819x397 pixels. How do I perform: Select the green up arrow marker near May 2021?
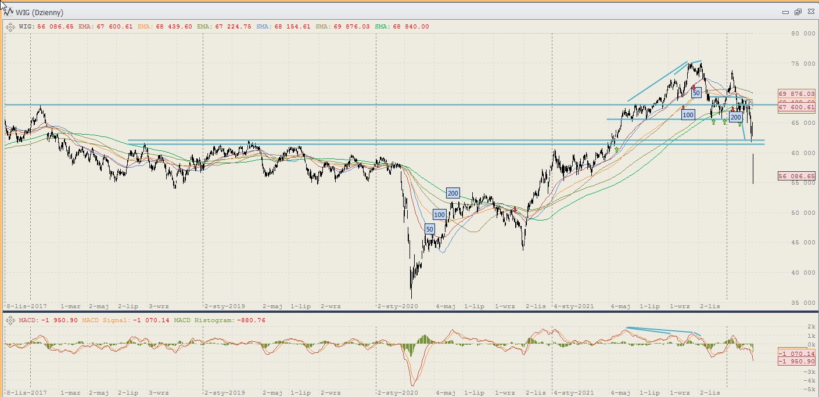[x=616, y=149]
